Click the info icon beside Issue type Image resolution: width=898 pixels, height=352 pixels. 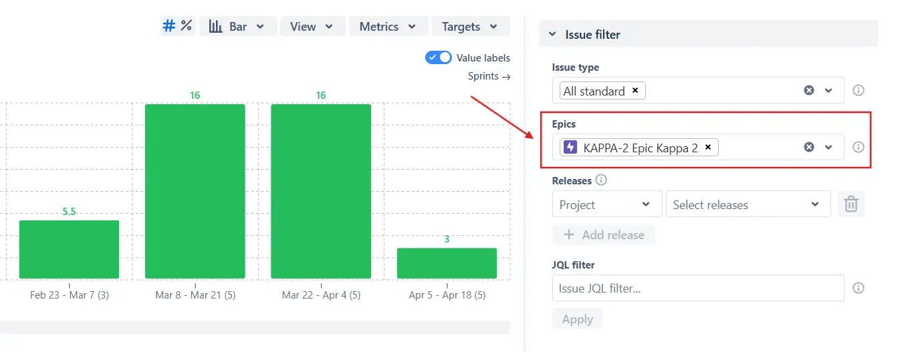[859, 90]
